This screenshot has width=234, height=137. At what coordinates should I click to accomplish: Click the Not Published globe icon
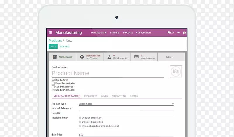(x=82, y=57)
